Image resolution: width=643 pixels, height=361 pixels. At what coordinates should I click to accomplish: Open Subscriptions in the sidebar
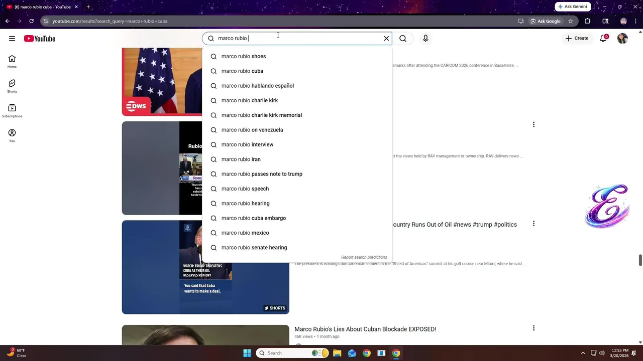(x=12, y=111)
